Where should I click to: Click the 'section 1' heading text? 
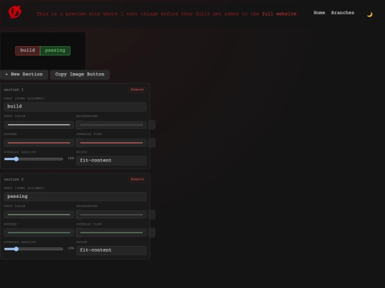coord(14,90)
